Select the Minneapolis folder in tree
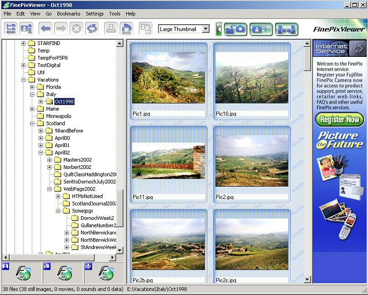 [58, 116]
